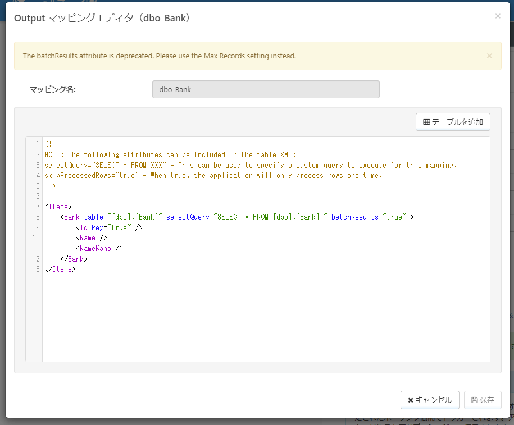Place cursor on the Id key element line
Image resolution: width=514 pixels, height=425 pixels.
[x=109, y=227]
